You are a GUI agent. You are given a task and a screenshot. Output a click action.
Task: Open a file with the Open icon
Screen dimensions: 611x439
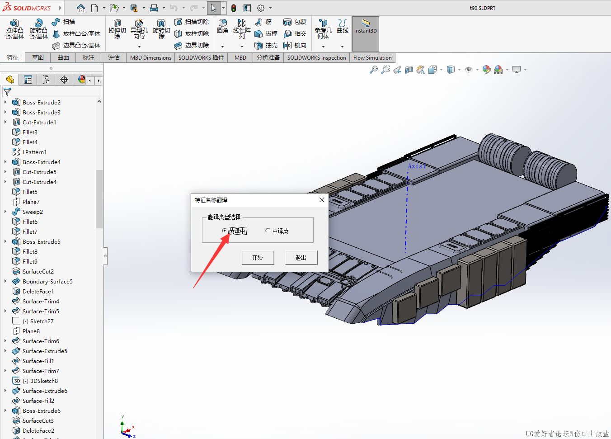(x=114, y=8)
